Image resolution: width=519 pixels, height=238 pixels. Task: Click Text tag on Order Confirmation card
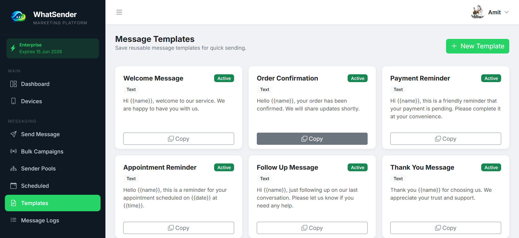pyautogui.click(x=265, y=89)
